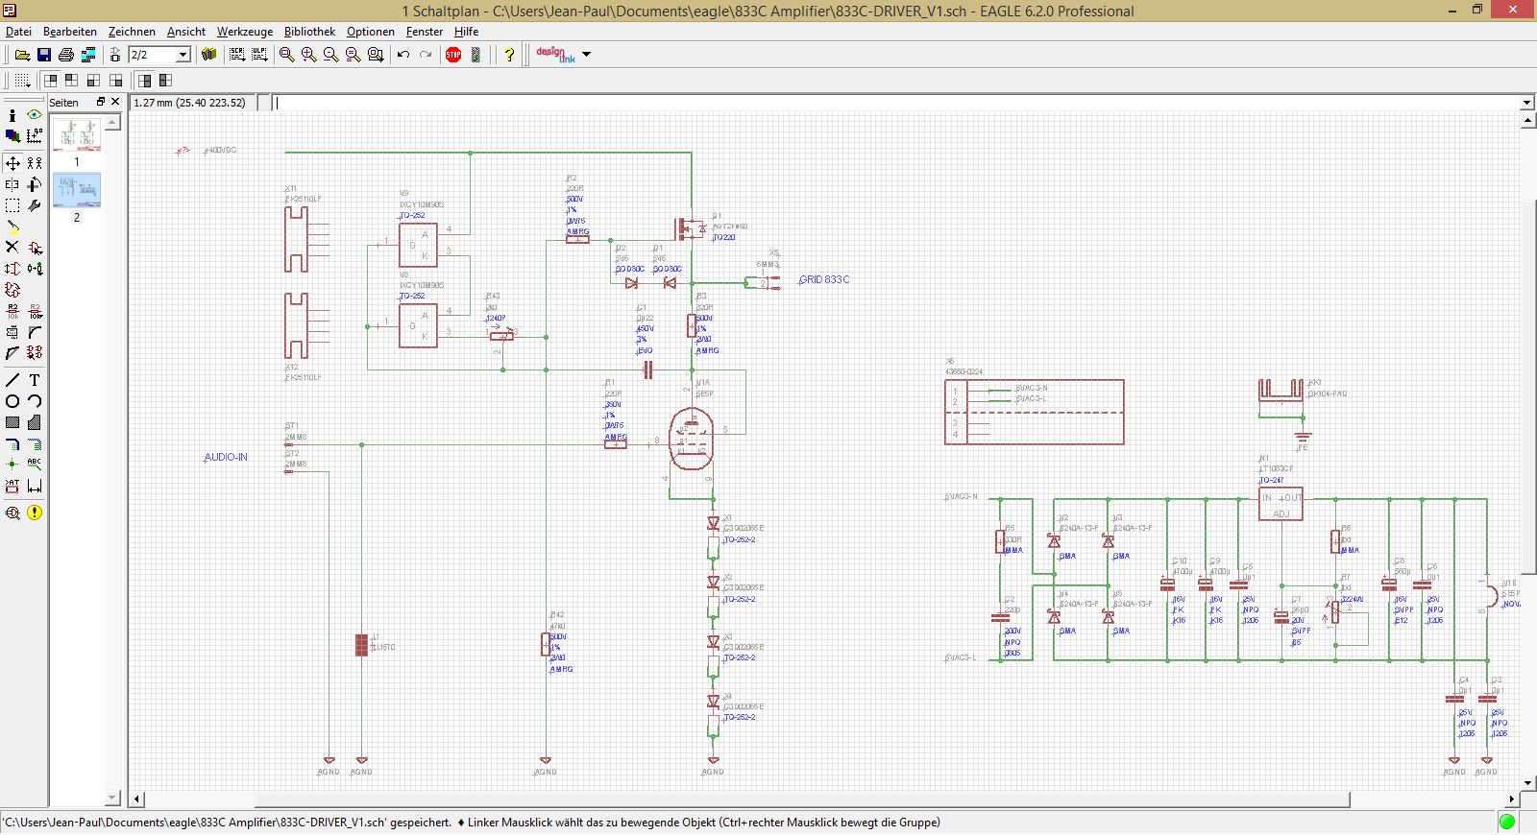The width and height of the screenshot is (1537, 835).
Task: Click the Zoom to fit icon
Action: click(x=286, y=55)
